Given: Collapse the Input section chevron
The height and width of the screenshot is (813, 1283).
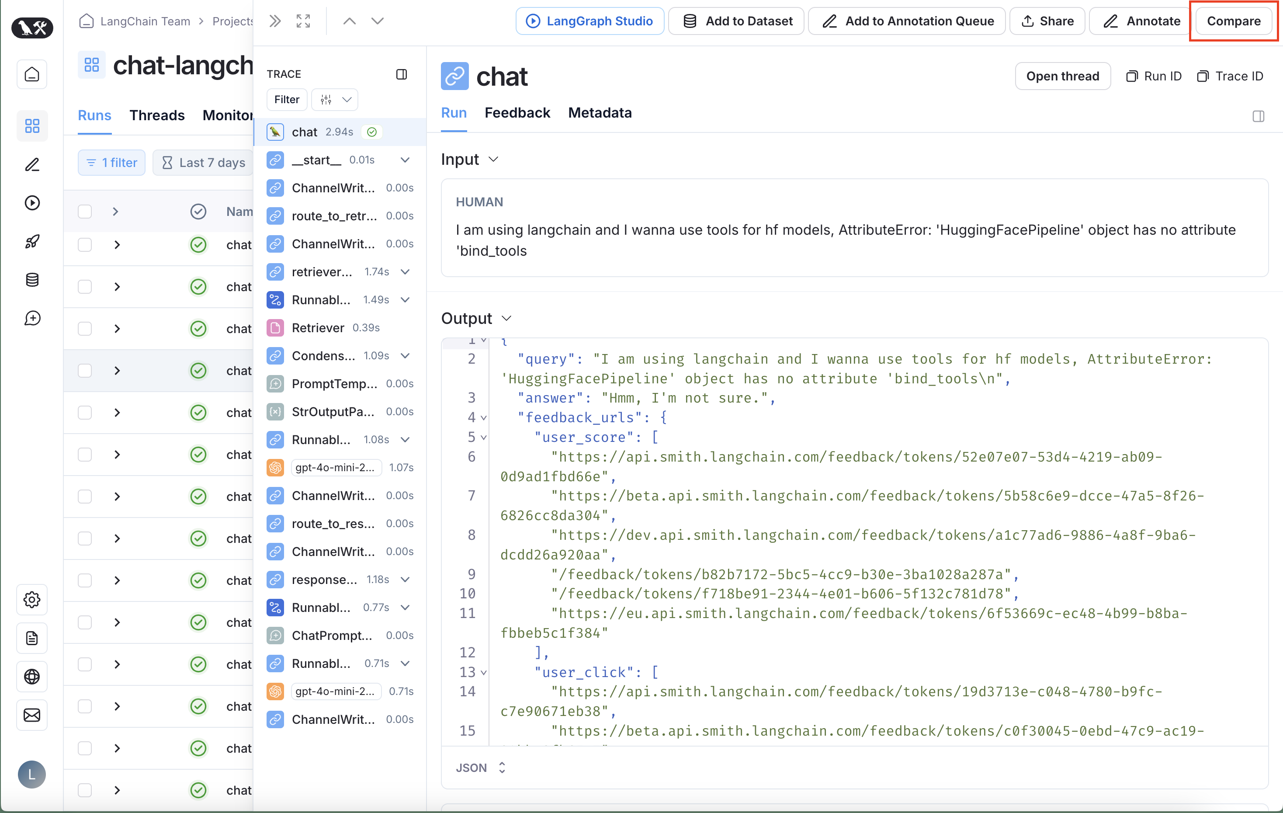Looking at the screenshot, I should (x=493, y=159).
